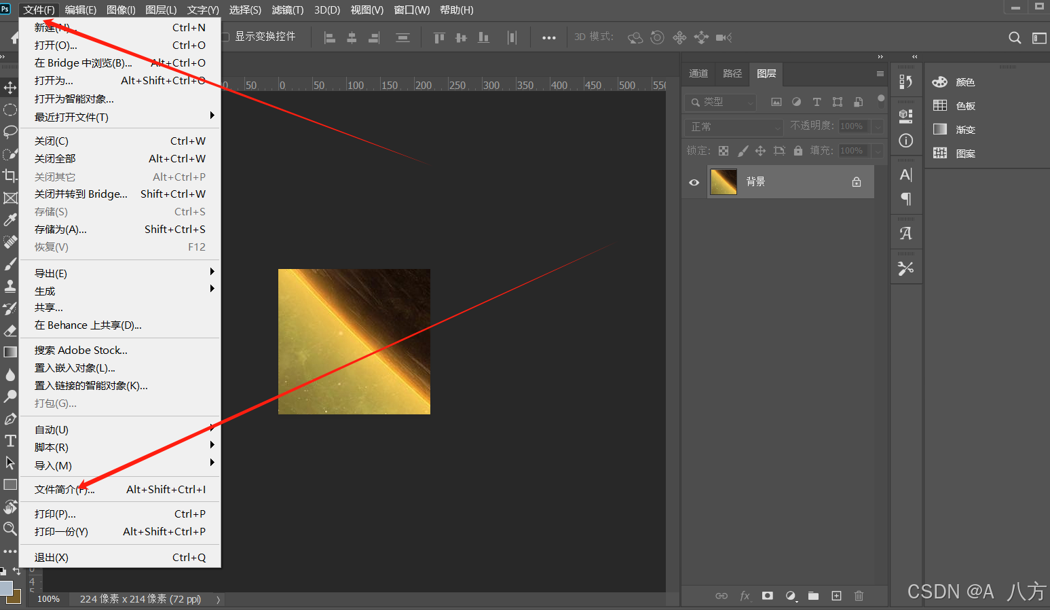Toggle lock all padlock icon
The height and width of the screenshot is (610, 1050).
click(798, 151)
